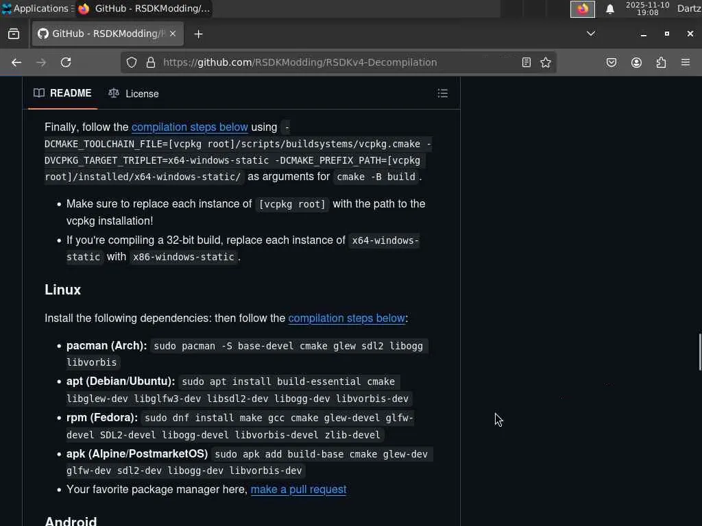The height and width of the screenshot is (526, 702).
Task: Toggle reader view in address bar
Action: coord(526,62)
